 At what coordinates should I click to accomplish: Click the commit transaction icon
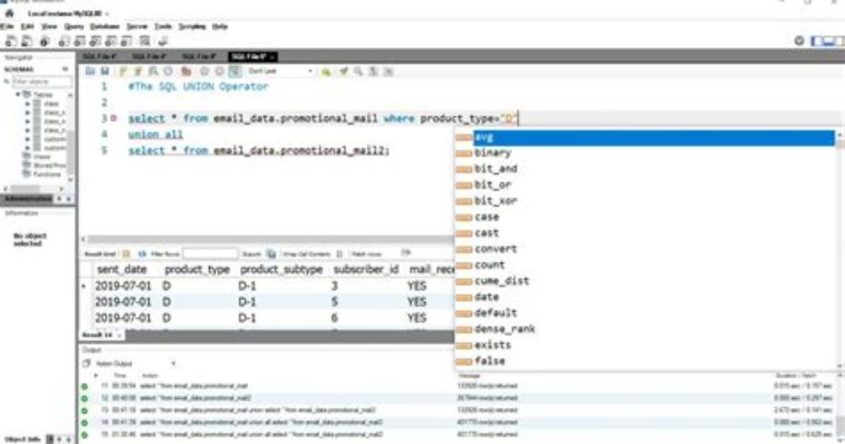point(204,71)
